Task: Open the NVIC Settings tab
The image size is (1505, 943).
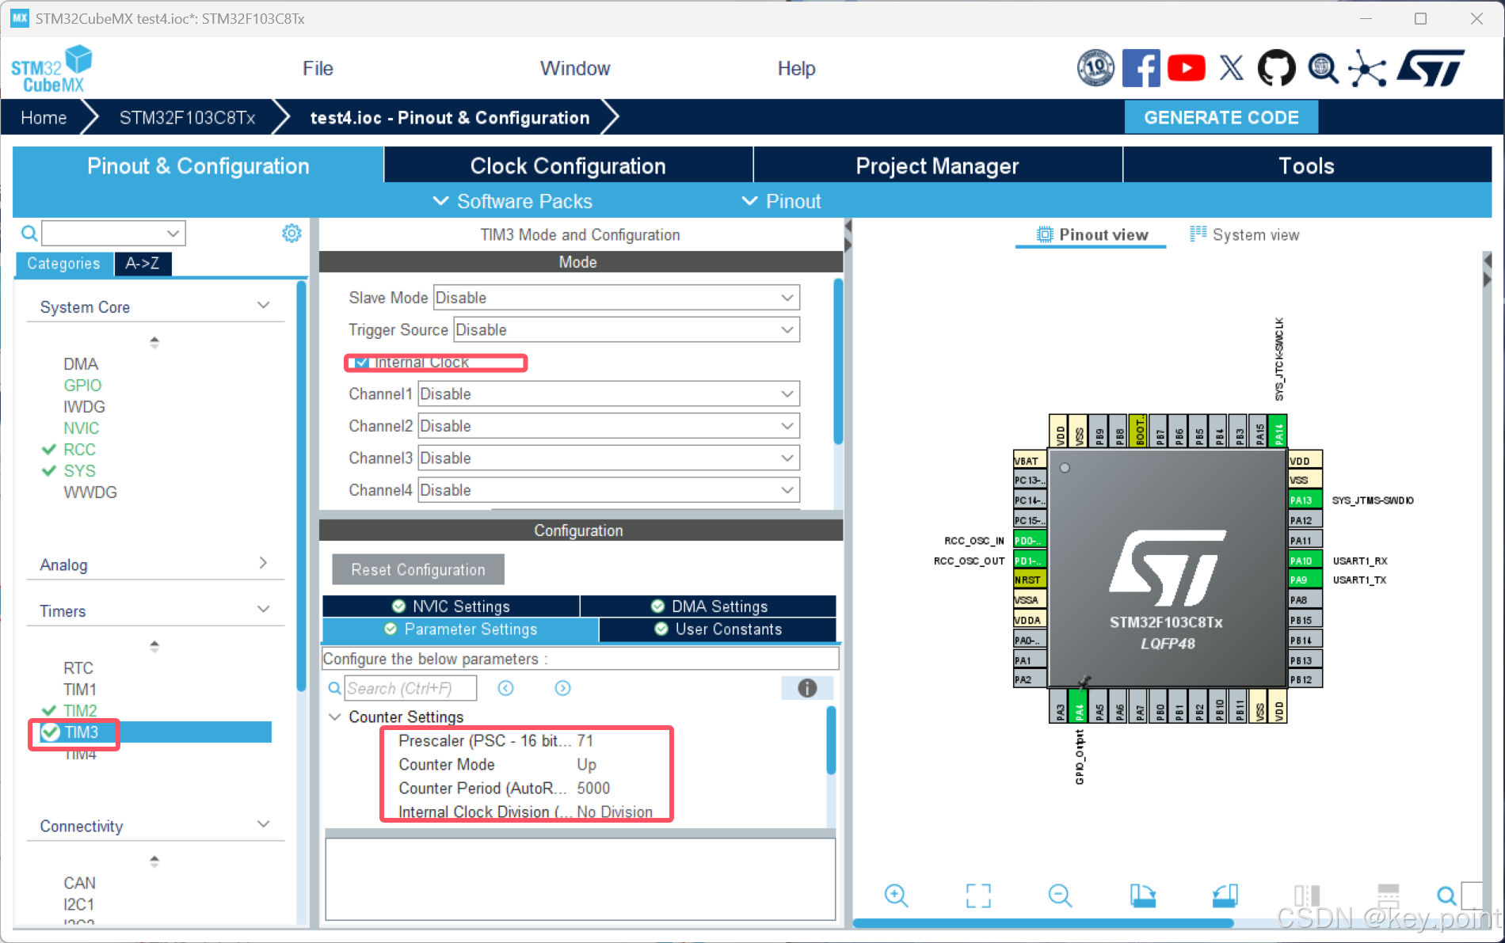Action: [x=451, y=606]
